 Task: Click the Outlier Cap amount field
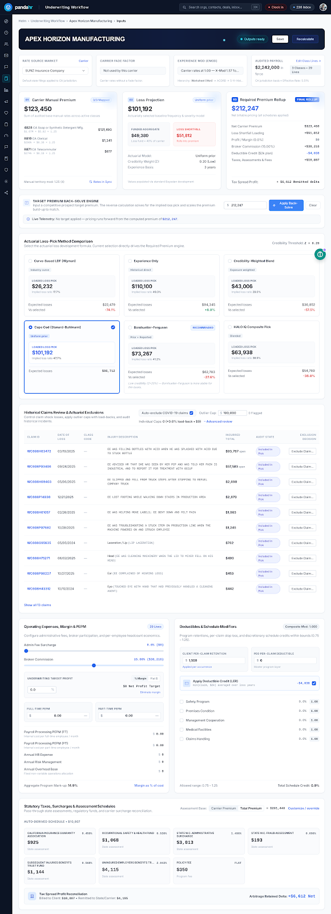tap(232, 412)
